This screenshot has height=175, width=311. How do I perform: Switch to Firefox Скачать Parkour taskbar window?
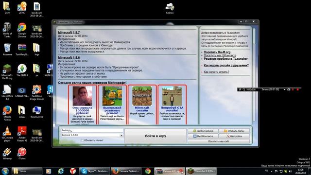click(x=126, y=171)
